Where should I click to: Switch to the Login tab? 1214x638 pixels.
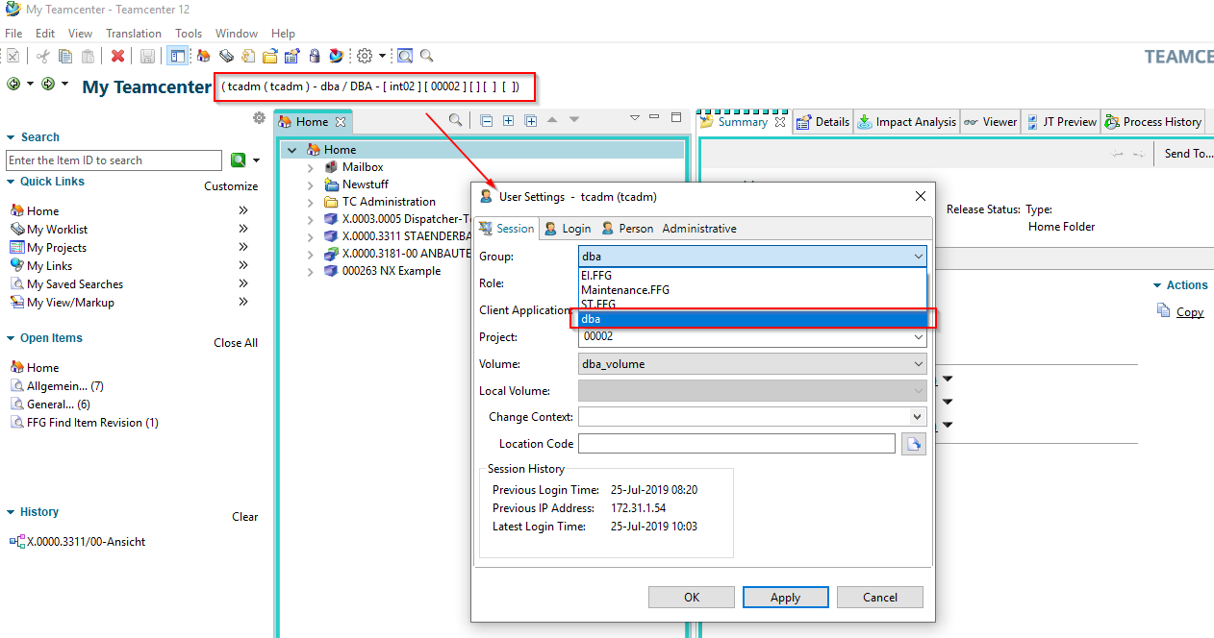(x=568, y=229)
